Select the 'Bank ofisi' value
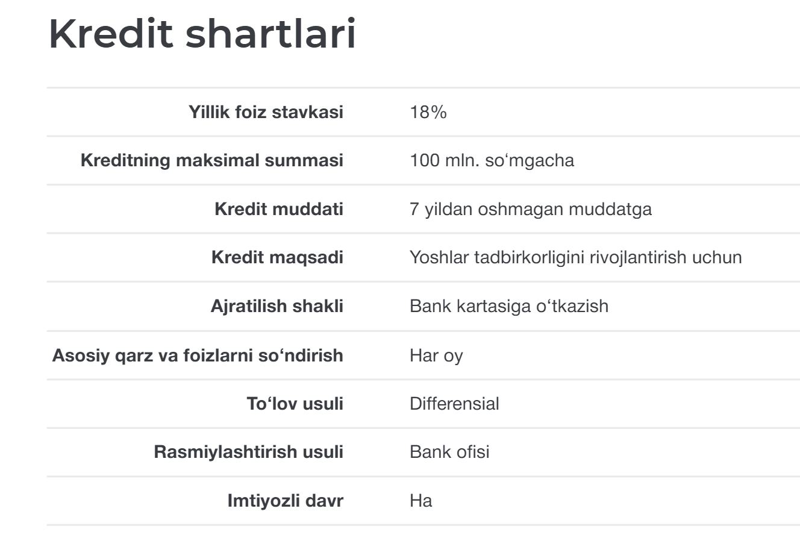The width and height of the screenshot is (800, 541). click(449, 452)
